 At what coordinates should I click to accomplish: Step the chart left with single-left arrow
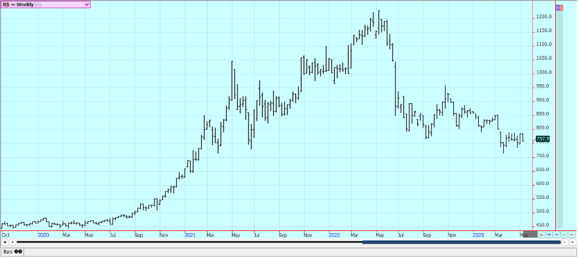pos(13,242)
